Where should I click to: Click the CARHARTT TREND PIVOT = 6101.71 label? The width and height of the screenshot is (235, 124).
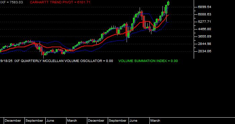(x=60, y=2)
